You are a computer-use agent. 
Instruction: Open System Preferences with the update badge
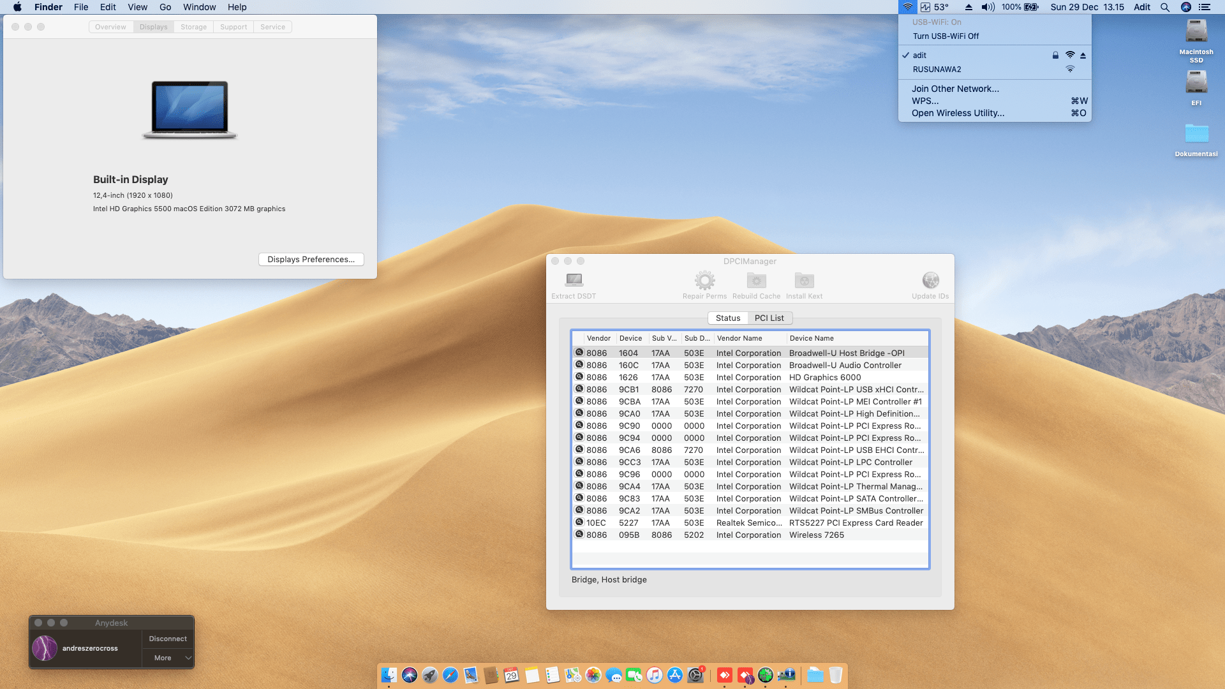695,675
